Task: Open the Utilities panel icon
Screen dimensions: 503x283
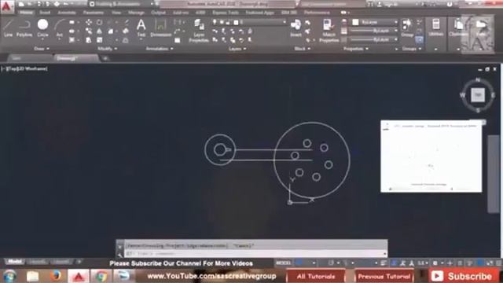Action: point(435,28)
